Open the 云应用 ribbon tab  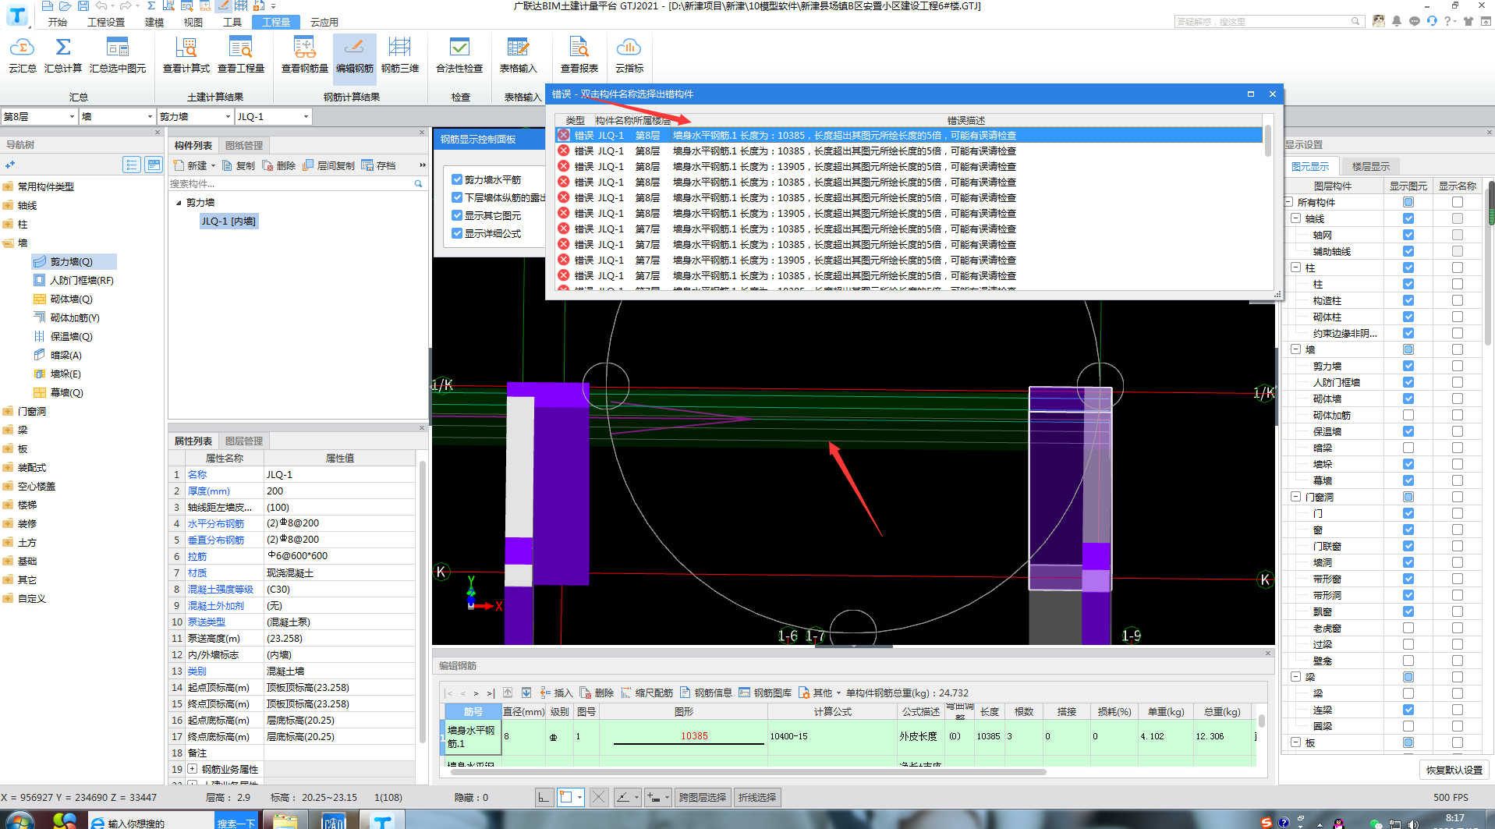pyautogui.click(x=324, y=22)
